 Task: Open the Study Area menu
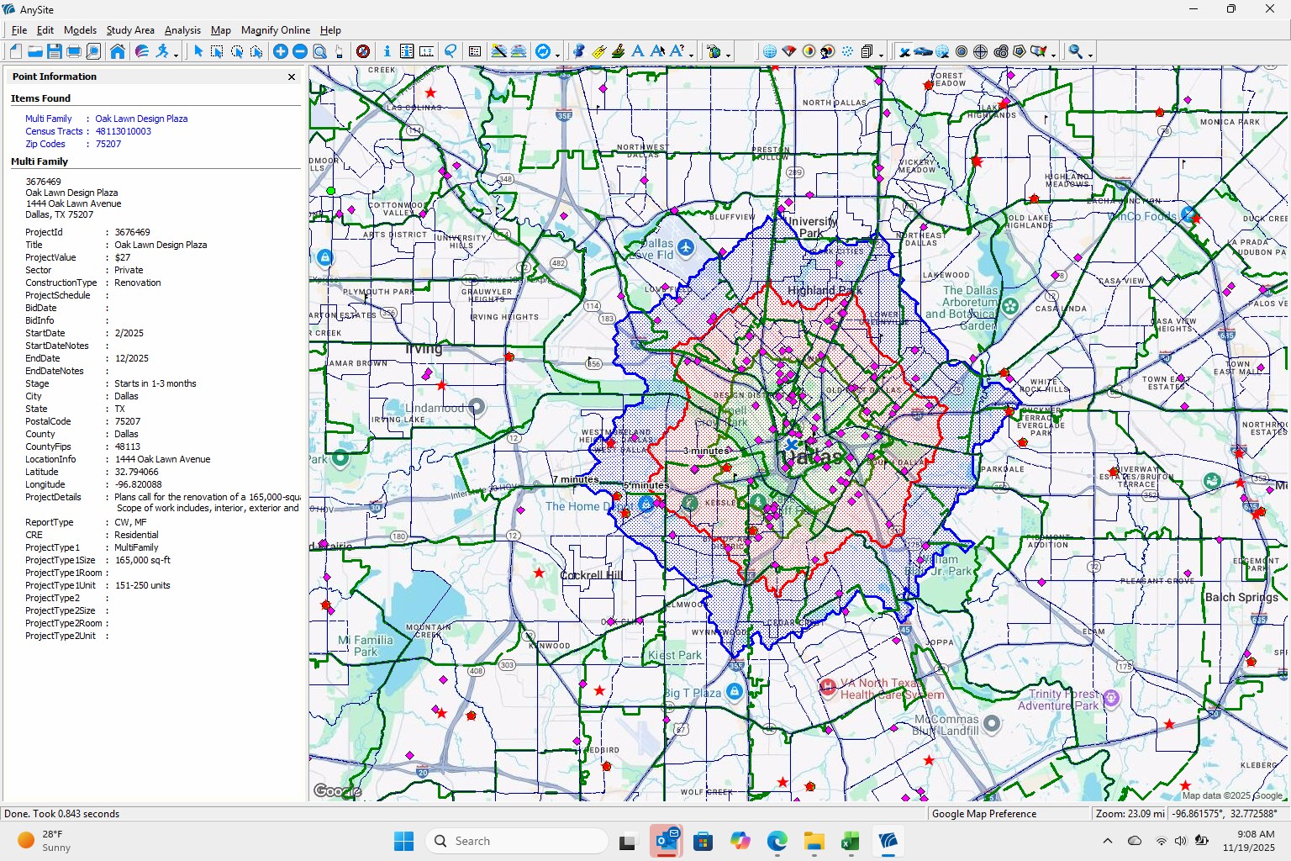[x=130, y=30]
